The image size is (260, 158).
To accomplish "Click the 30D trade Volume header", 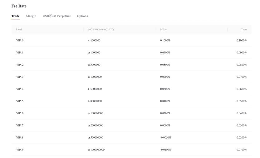I will 101,30.
